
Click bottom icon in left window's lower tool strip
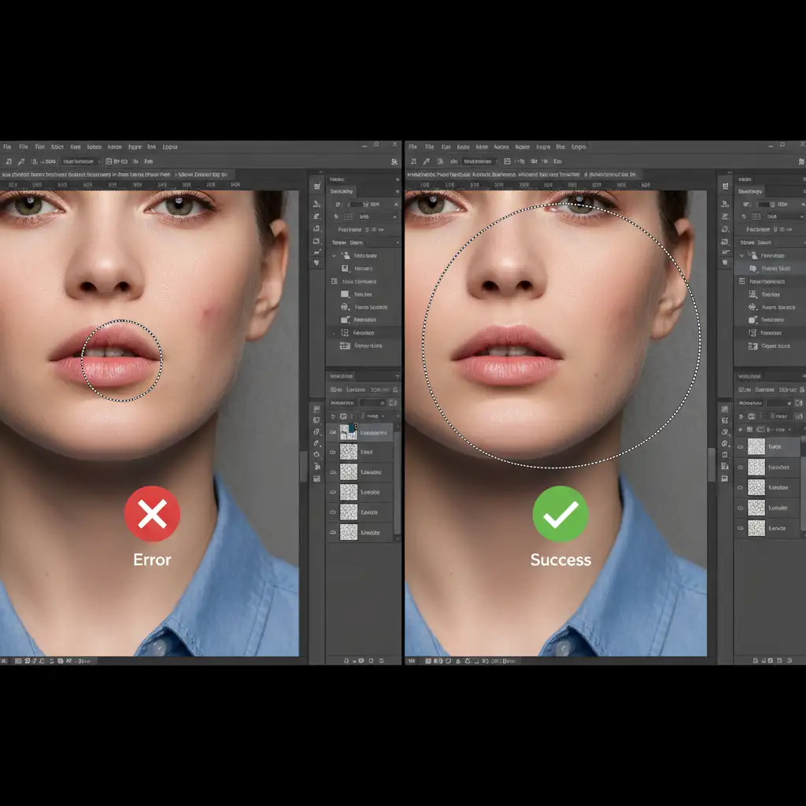coord(316,478)
